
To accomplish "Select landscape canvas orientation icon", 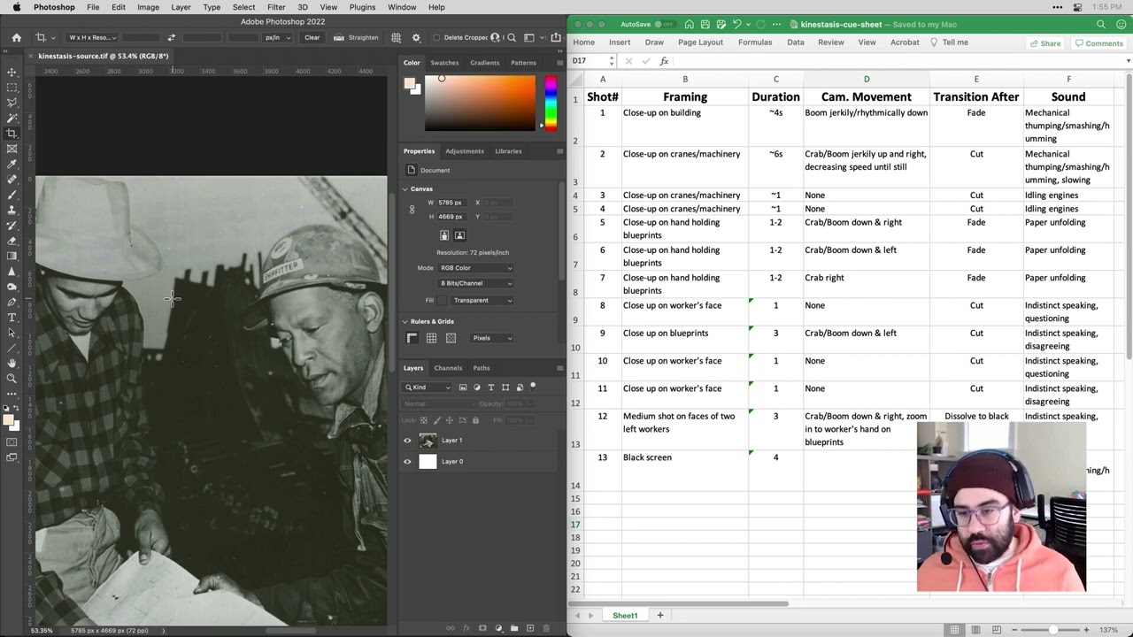I will click(x=459, y=235).
